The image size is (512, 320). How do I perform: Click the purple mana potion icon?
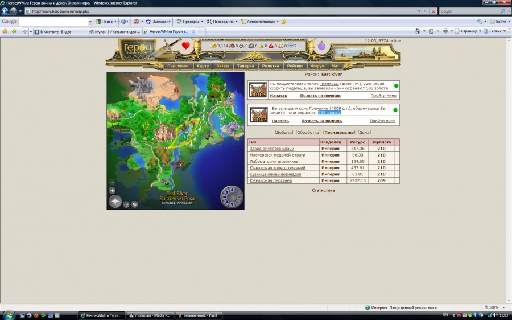[321, 46]
